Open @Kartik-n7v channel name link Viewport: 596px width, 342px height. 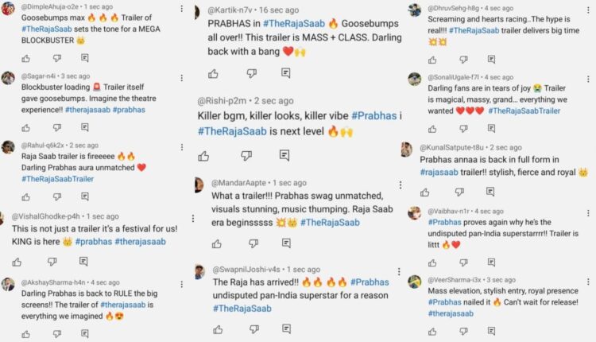[235, 10]
